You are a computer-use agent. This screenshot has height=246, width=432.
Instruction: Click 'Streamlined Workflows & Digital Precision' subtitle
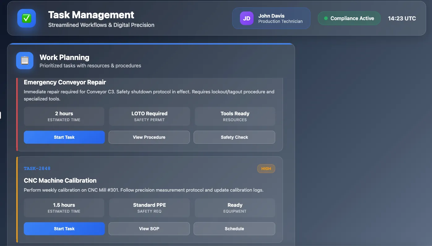[x=101, y=25]
